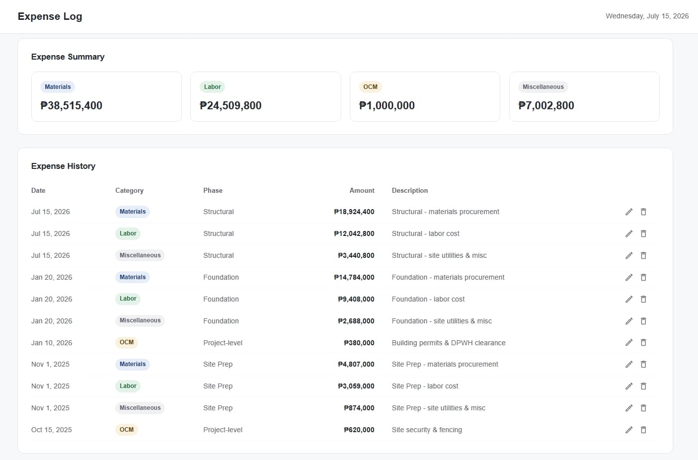Open the Miscellaneous summary card
Viewport: 698px width, 460px height.
(x=584, y=96)
